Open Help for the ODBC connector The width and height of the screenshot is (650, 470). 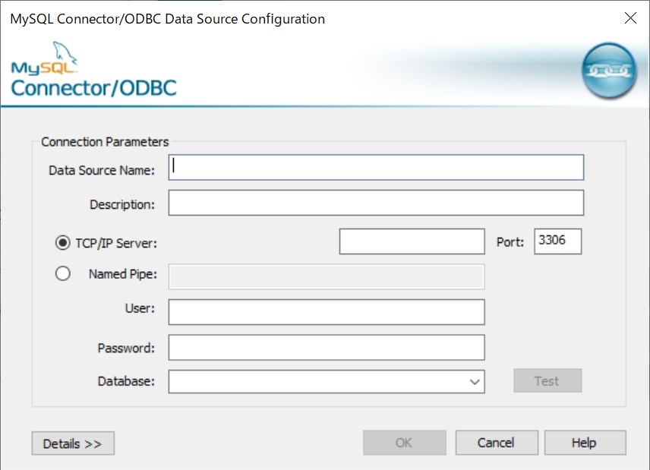point(585,443)
